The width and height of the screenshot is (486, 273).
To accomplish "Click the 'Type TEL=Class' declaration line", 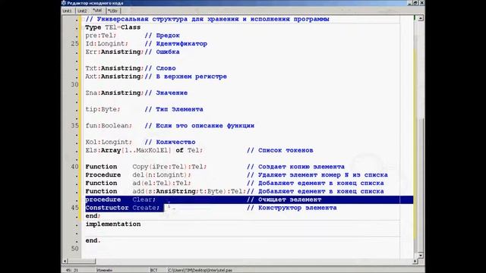I will (x=113, y=27).
